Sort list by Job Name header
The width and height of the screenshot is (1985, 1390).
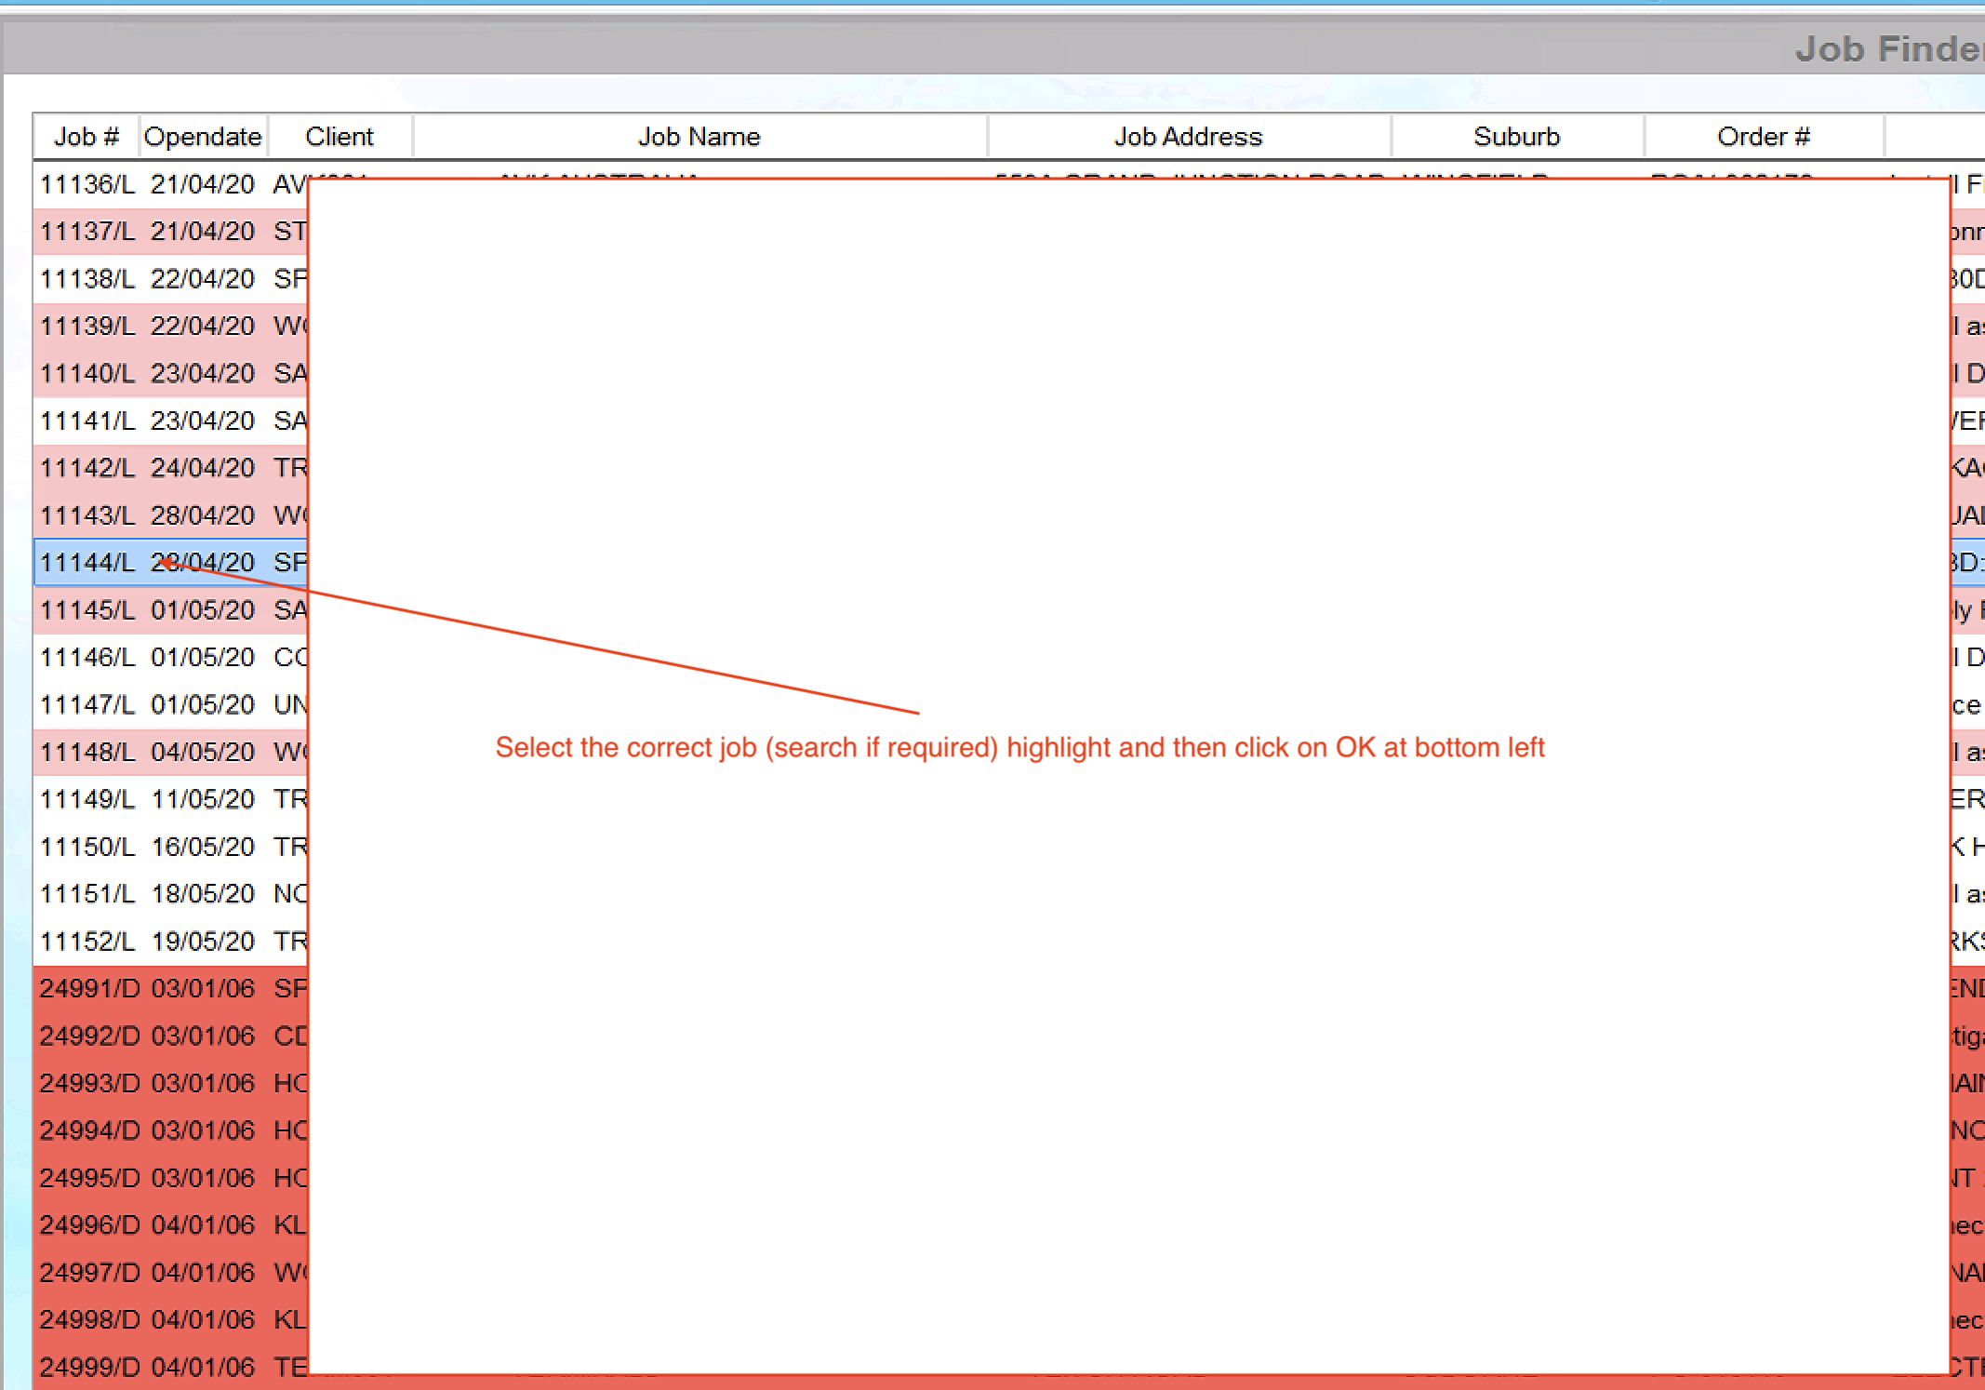click(x=699, y=137)
